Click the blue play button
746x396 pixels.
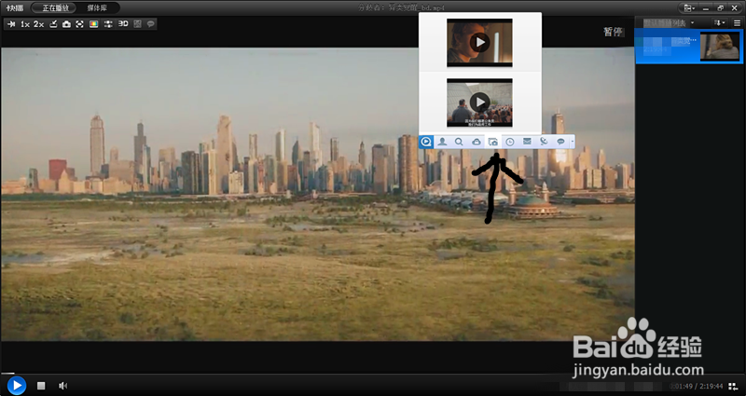pyautogui.click(x=17, y=385)
